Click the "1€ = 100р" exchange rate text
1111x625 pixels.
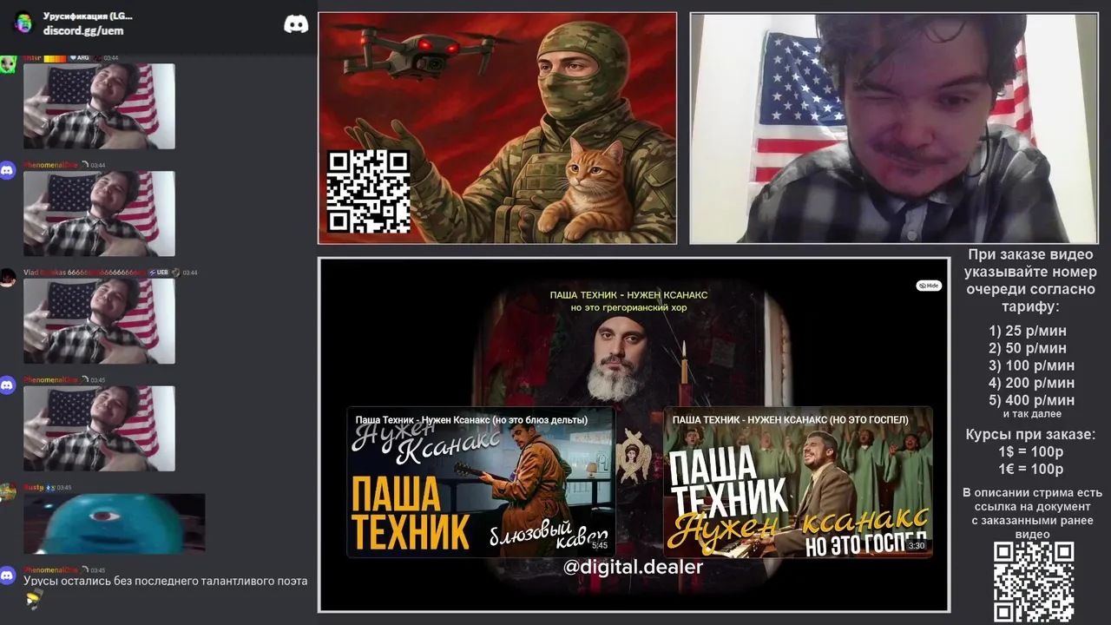pos(1030,470)
